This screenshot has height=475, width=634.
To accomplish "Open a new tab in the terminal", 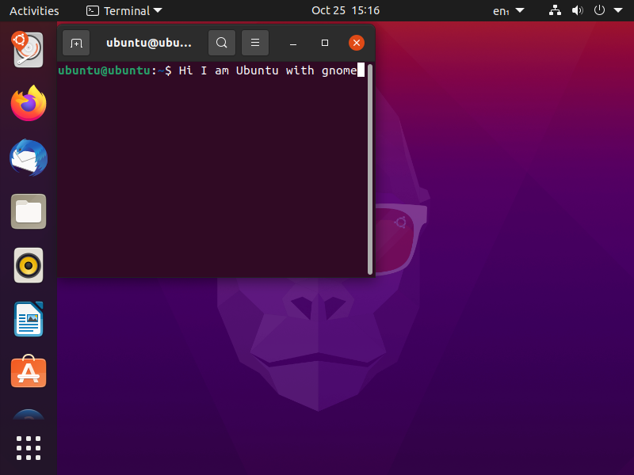I will coord(76,43).
